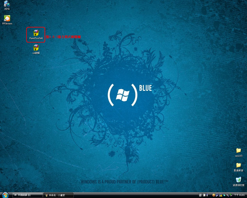Select the sai破解 archive icon

click(36, 49)
